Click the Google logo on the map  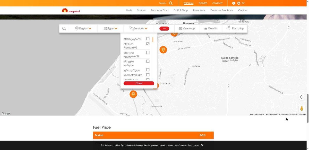6,113
